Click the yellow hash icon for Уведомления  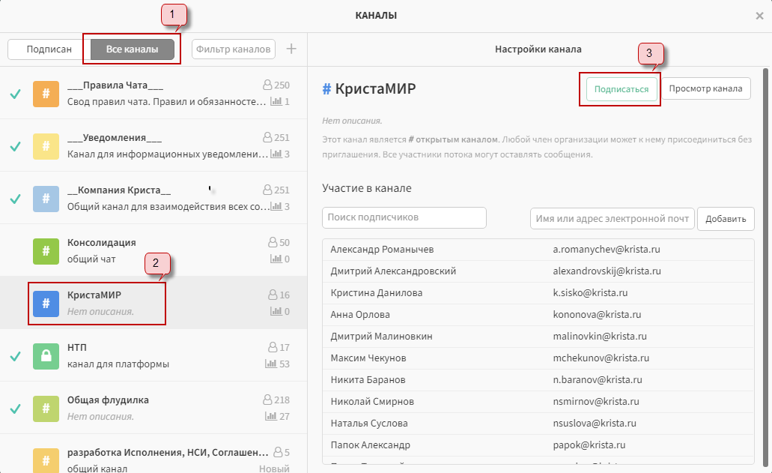point(46,146)
